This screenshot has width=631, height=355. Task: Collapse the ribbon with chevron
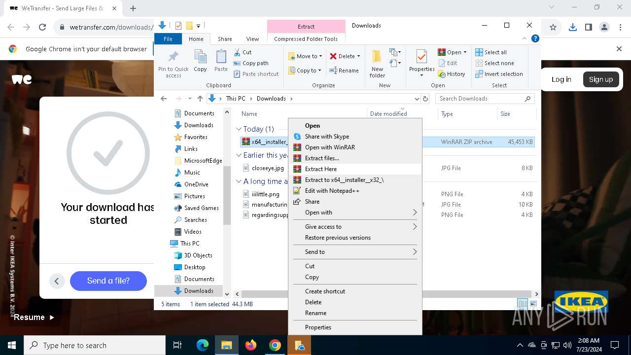(x=525, y=38)
